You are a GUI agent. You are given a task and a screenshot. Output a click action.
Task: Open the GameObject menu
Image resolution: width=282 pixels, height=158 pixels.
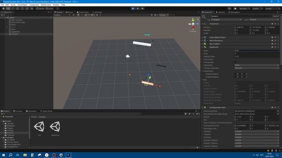pos(22,5)
